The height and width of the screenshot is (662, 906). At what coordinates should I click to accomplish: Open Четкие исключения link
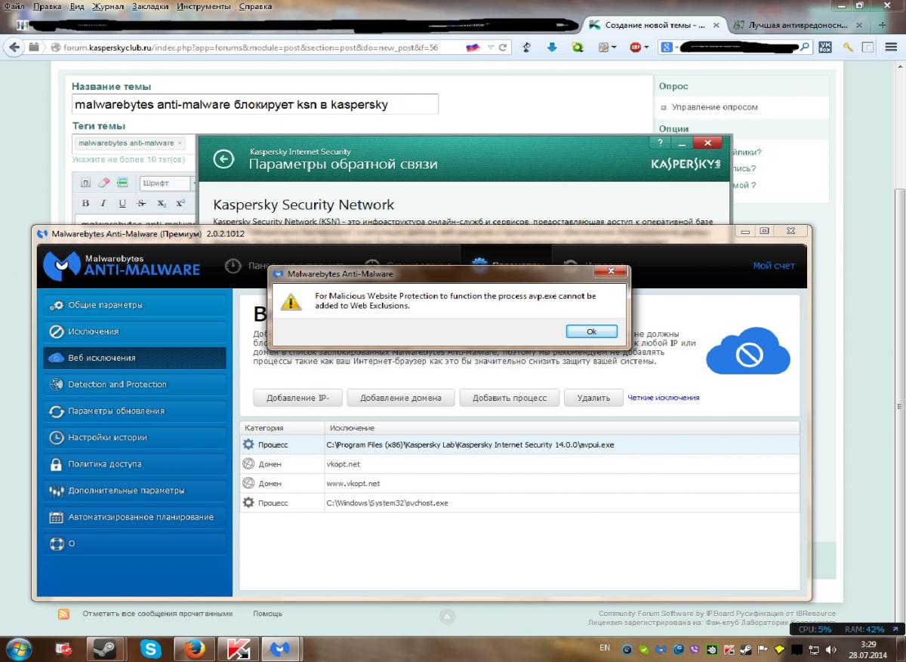[664, 398]
